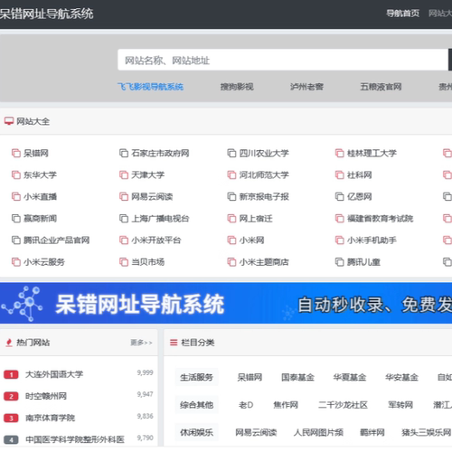Click the icon beside 网上宿迁
Image resolution: width=452 pixels, height=452 pixels.
pyautogui.click(x=231, y=219)
